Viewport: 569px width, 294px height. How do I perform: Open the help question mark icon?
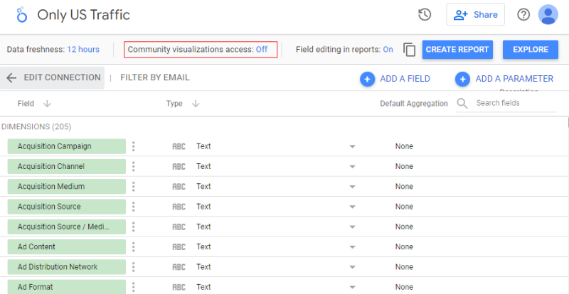point(523,15)
